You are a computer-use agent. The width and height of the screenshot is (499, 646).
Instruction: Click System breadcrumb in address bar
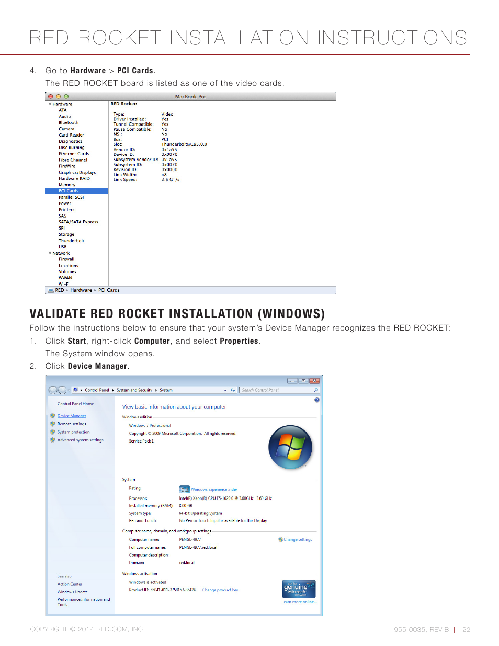166,390
